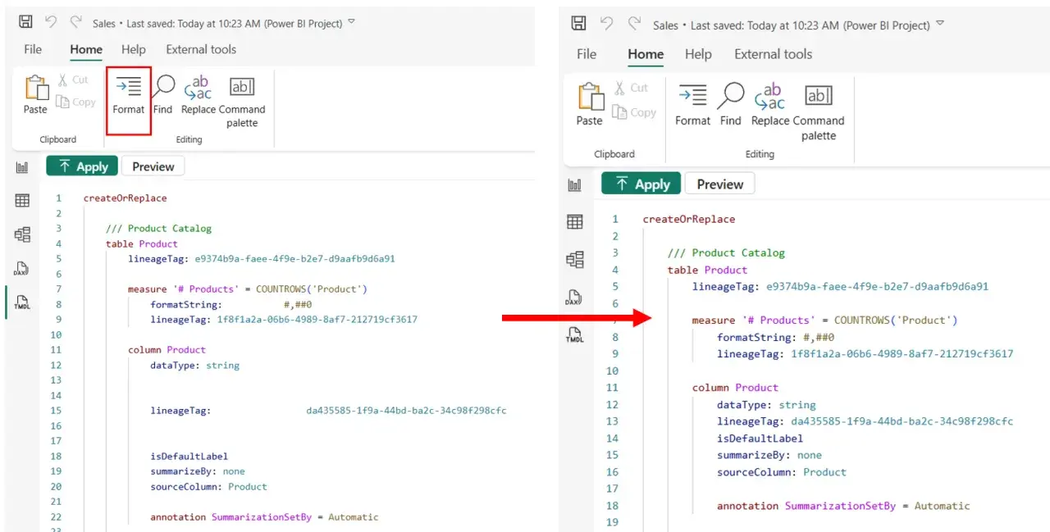Click Undo arrow in right window
This screenshot has height=532, width=1050.
(x=606, y=25)
